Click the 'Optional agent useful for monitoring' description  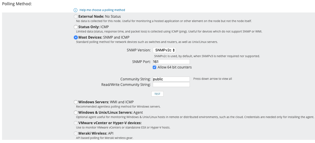(195, 117)
